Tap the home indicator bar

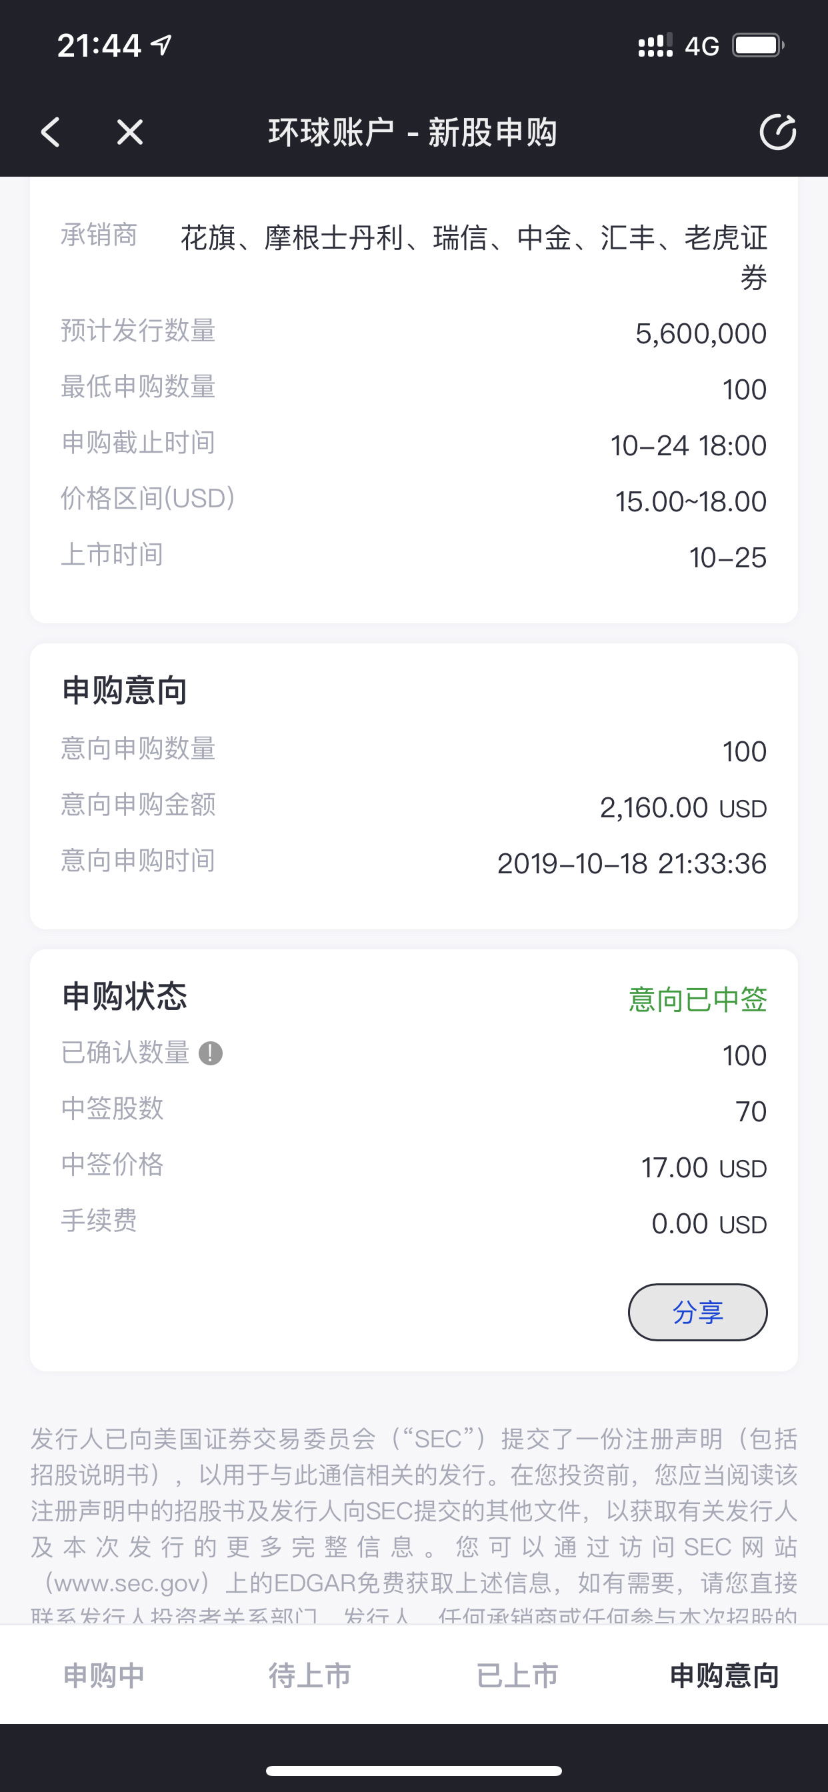click(x=414, y=1771)
